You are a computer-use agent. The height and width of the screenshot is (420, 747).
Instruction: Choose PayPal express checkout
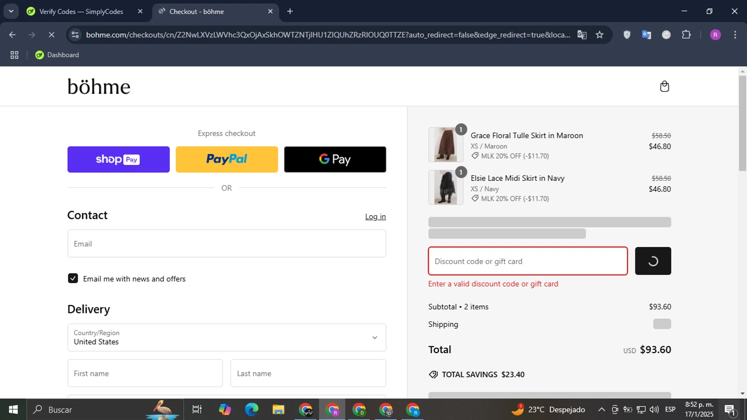(227, 159)
